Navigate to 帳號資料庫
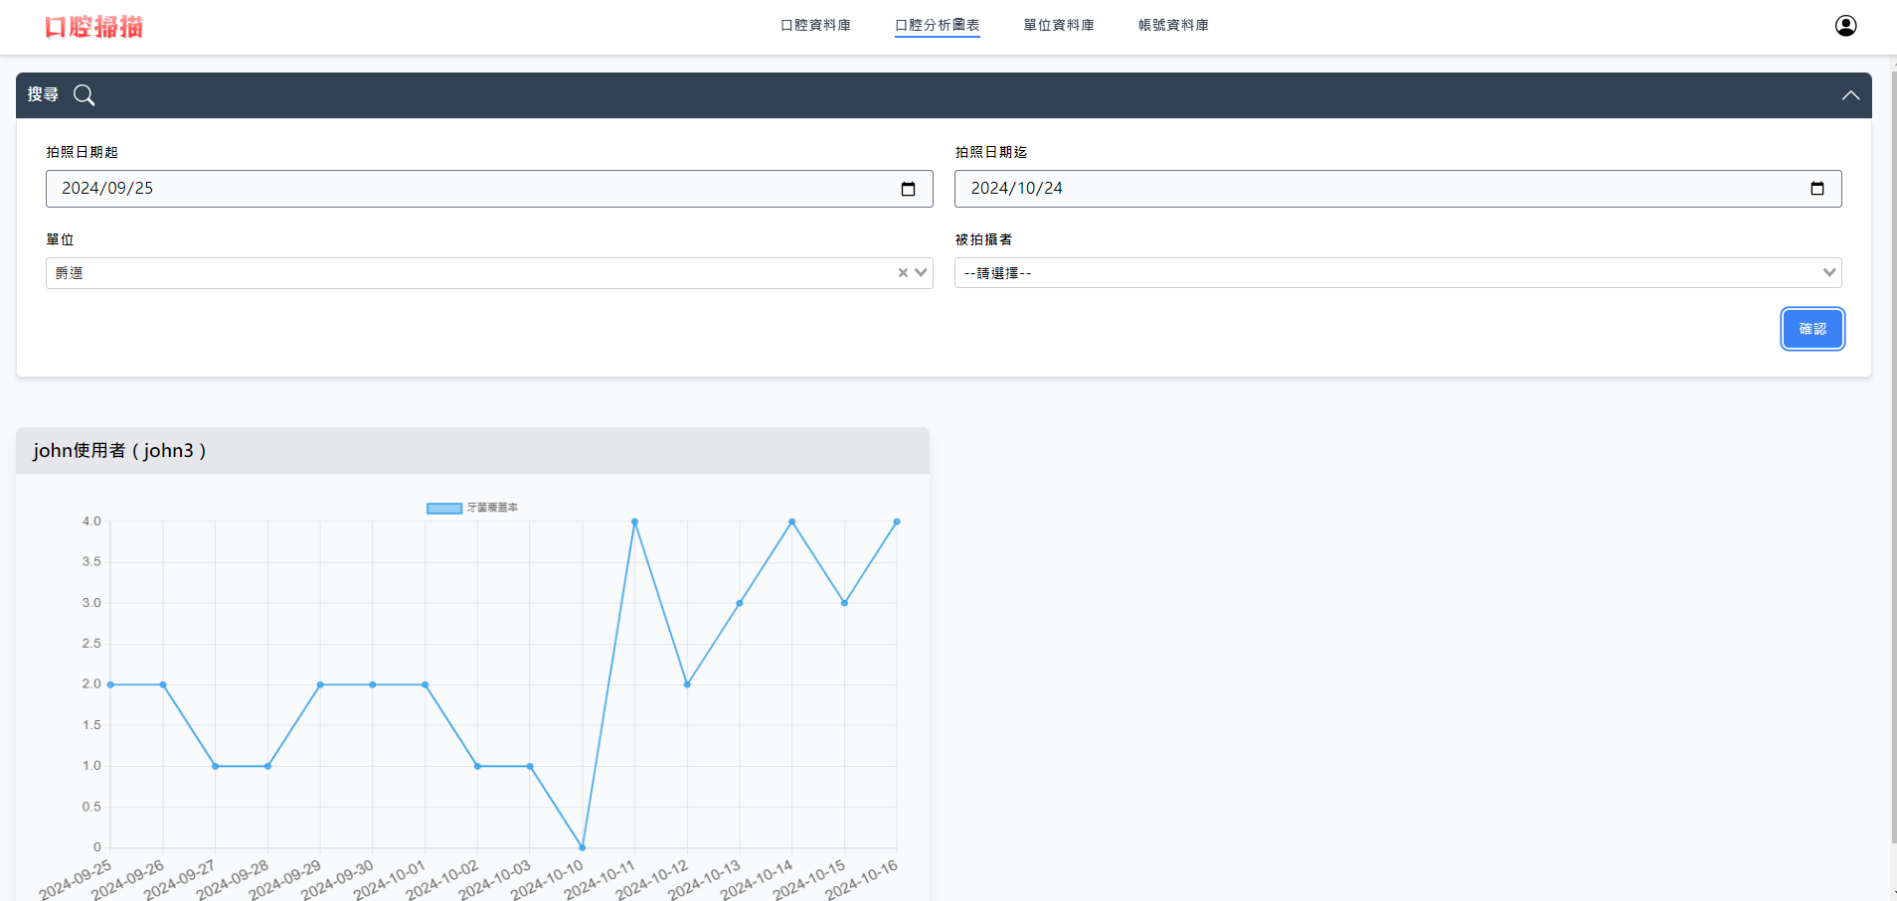This screenshot has height=901, width=1897. [x=1173, y=26]
